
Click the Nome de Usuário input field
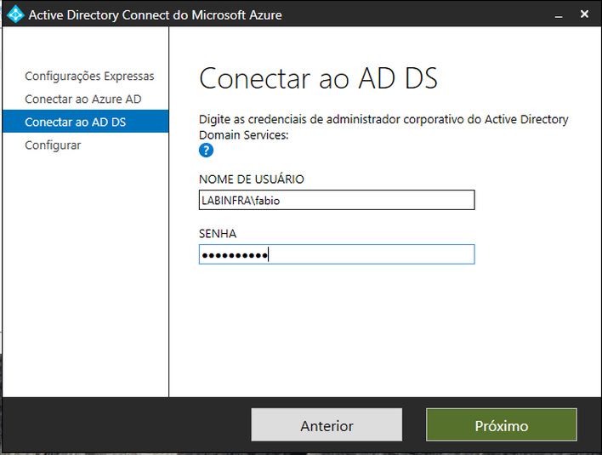click(x=337, y=200)
